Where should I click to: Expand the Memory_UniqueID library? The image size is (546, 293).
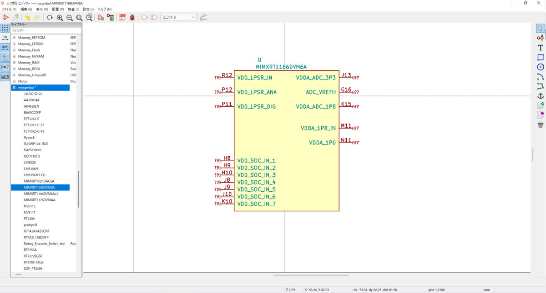click(14, 75)
